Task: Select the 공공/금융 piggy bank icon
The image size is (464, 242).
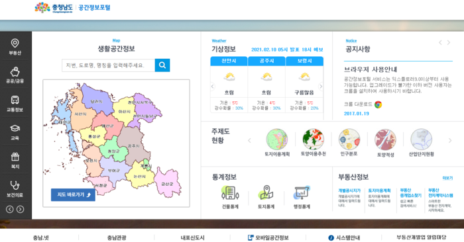Action: pos(15,72)
